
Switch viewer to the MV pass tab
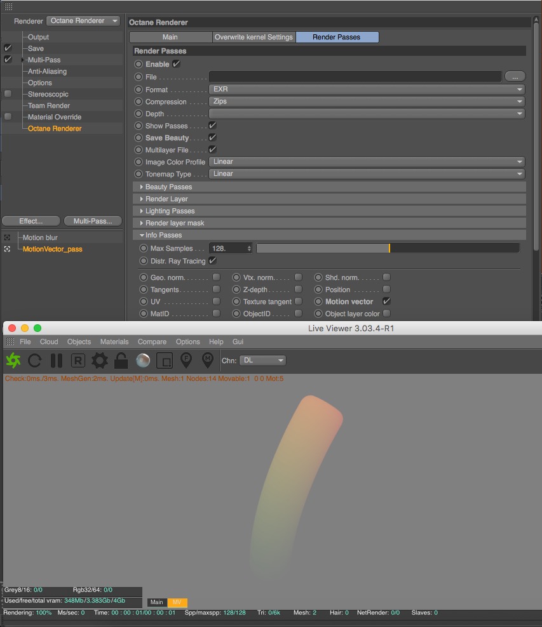177,602
